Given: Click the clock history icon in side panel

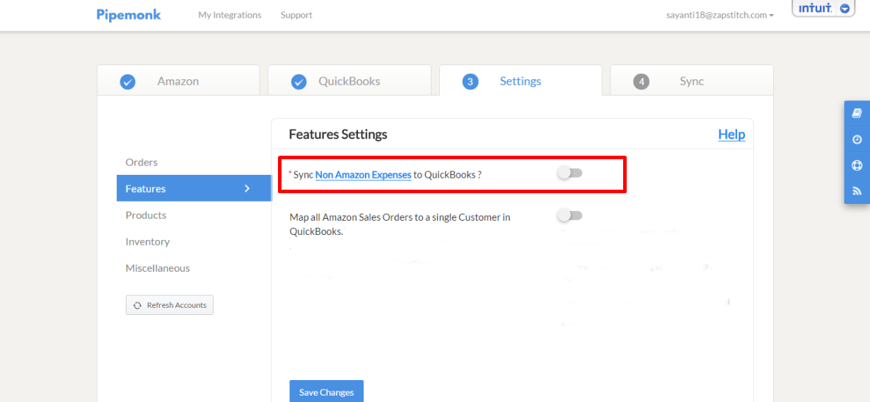Looking at the screenshot, I should [x=857, y=139].
